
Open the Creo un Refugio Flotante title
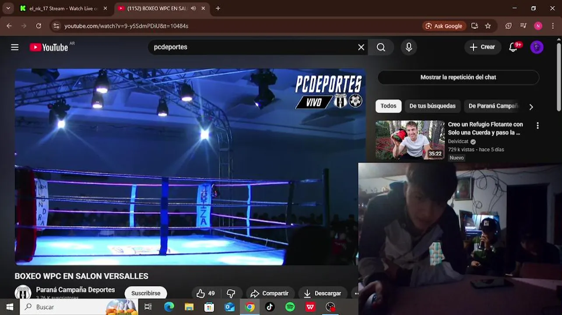485,128
